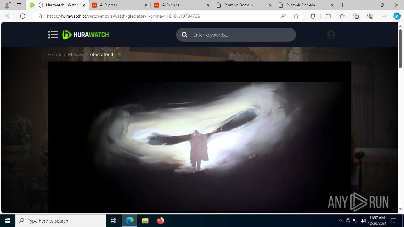Click Microsoft Edge taskbar icon

130,221
